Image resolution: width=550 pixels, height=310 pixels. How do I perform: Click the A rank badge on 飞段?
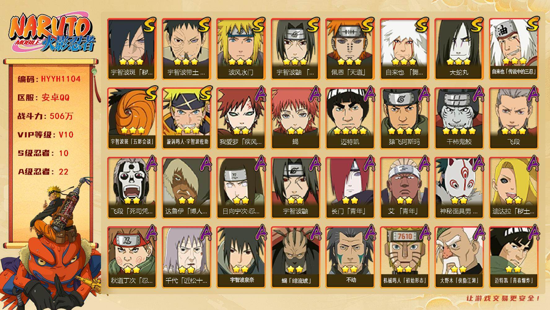point(532,94)
